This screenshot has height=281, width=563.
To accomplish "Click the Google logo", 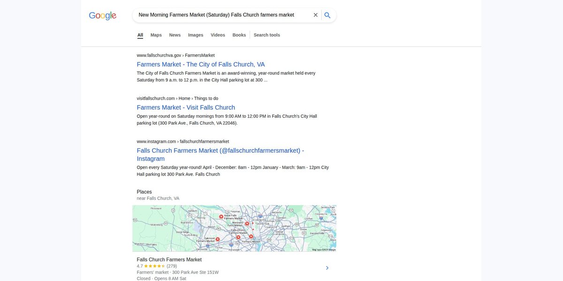I will [102, 15].
